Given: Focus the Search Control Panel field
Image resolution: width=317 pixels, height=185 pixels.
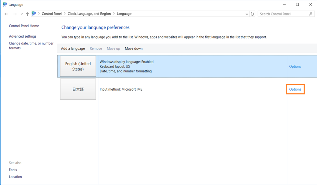Looking at the screenshot, I should pos(286,14).
